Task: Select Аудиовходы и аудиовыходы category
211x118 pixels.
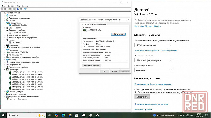Action: (20, 18)
